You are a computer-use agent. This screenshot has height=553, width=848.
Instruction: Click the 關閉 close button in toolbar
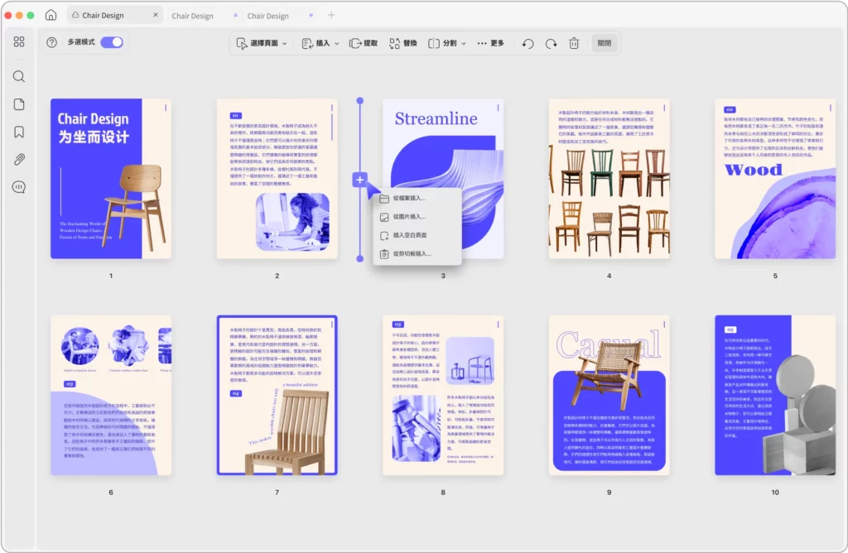tap(605, 43)
